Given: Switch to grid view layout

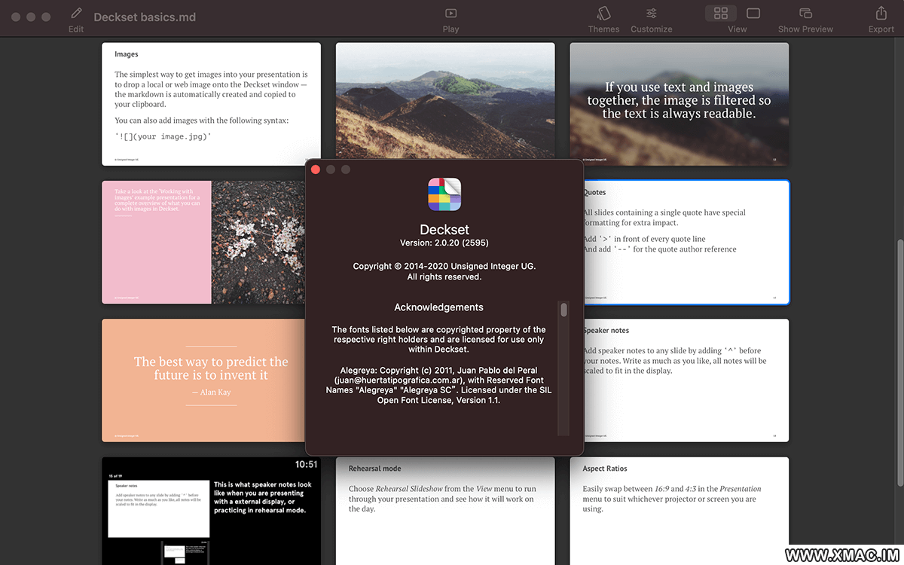Looking at the screenshot, I should [x=721, y=14].
